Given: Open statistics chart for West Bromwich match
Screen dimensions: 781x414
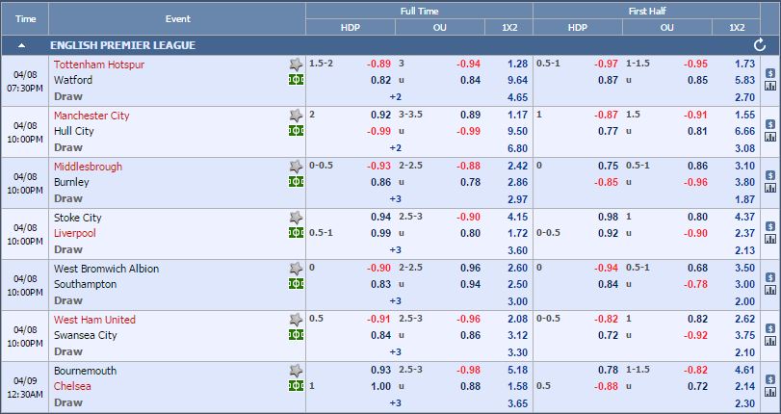Looking at the screenshot, I should click(770, 290).
